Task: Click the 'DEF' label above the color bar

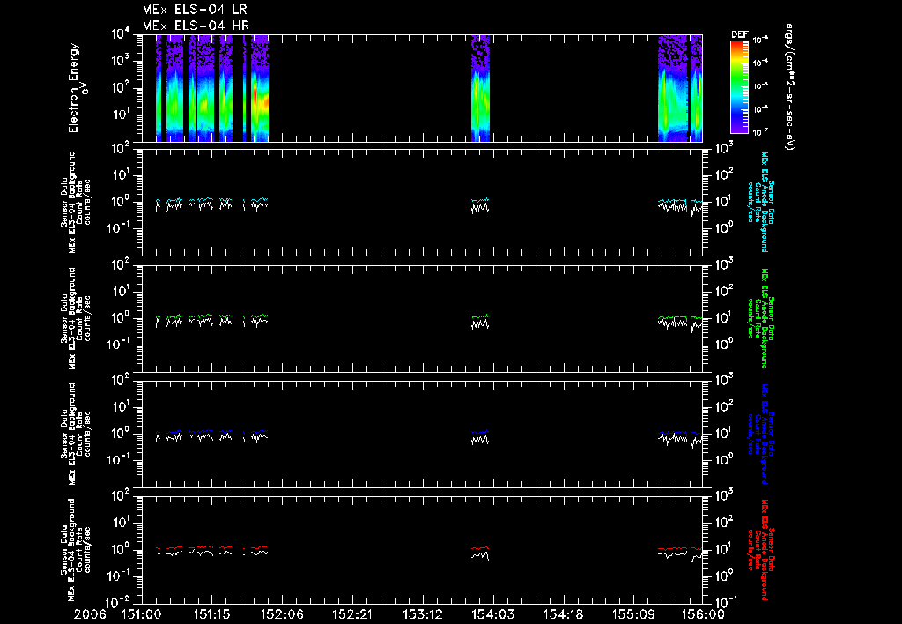Action: click(x=739, y=34)
